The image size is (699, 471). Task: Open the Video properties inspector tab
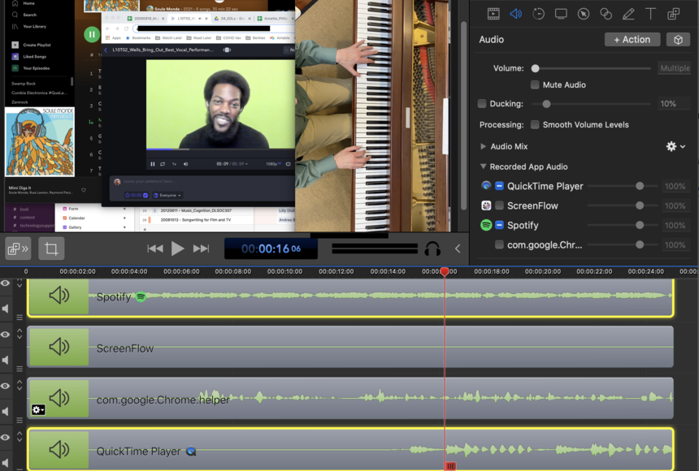tap(493, 14)
